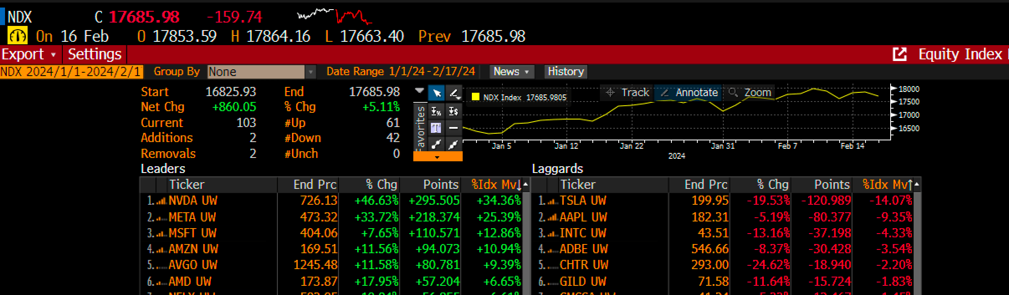Open the Settings menu
The height and width of the screenshot is (295, 1009).
(95, 54)
